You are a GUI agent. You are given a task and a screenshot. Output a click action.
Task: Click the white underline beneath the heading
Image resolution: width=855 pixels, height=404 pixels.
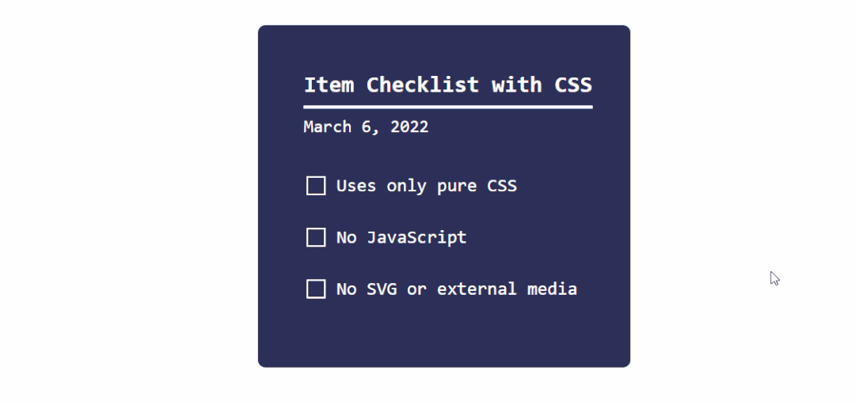(447, 106)
